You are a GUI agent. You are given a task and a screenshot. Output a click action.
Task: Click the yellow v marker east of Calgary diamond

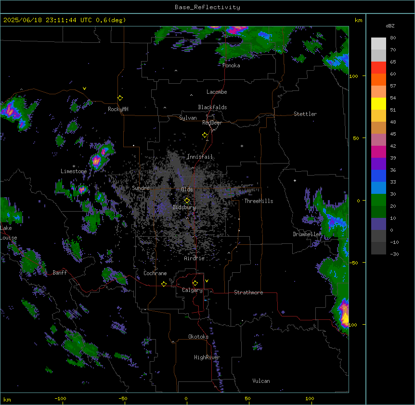click(x=207, y=281)
